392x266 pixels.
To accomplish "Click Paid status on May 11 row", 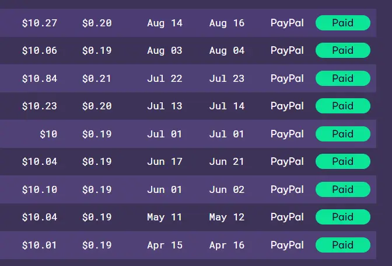I will point(343,217).
